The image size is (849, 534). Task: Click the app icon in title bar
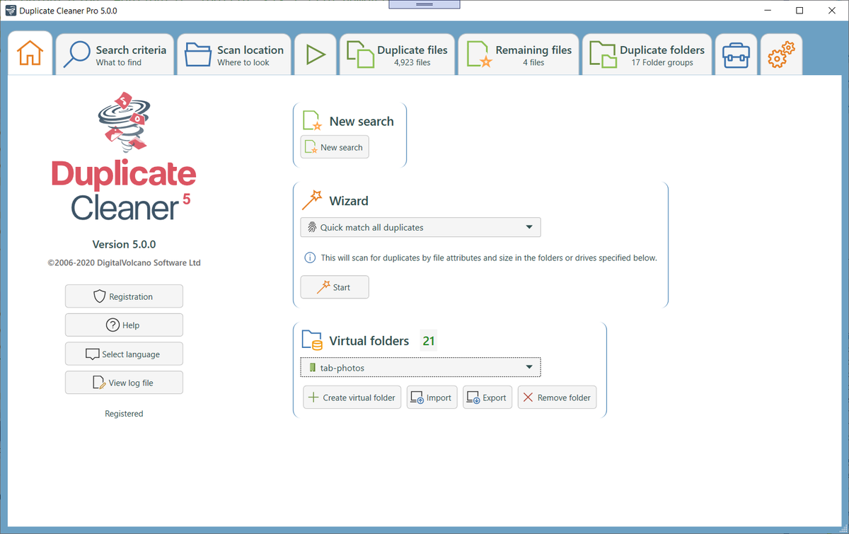[11, 11]
